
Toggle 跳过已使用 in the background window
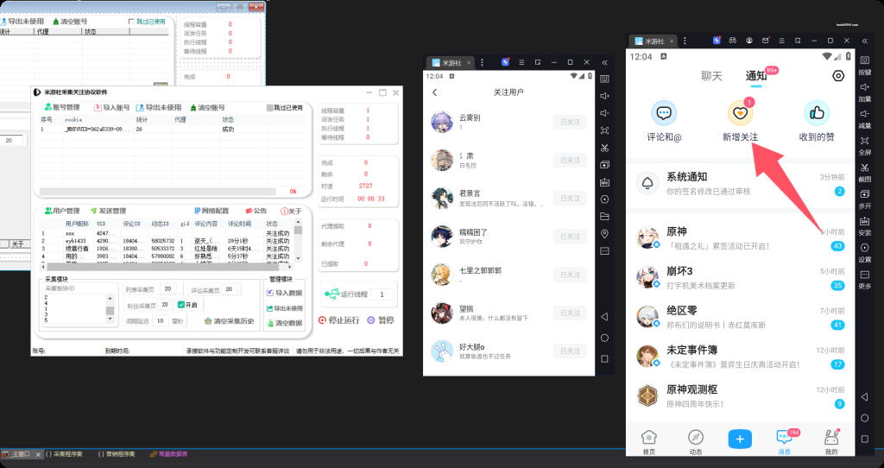point(131,21)
